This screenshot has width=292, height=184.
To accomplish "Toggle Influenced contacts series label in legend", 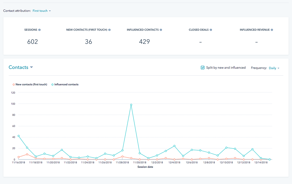I will pos(66,84).
